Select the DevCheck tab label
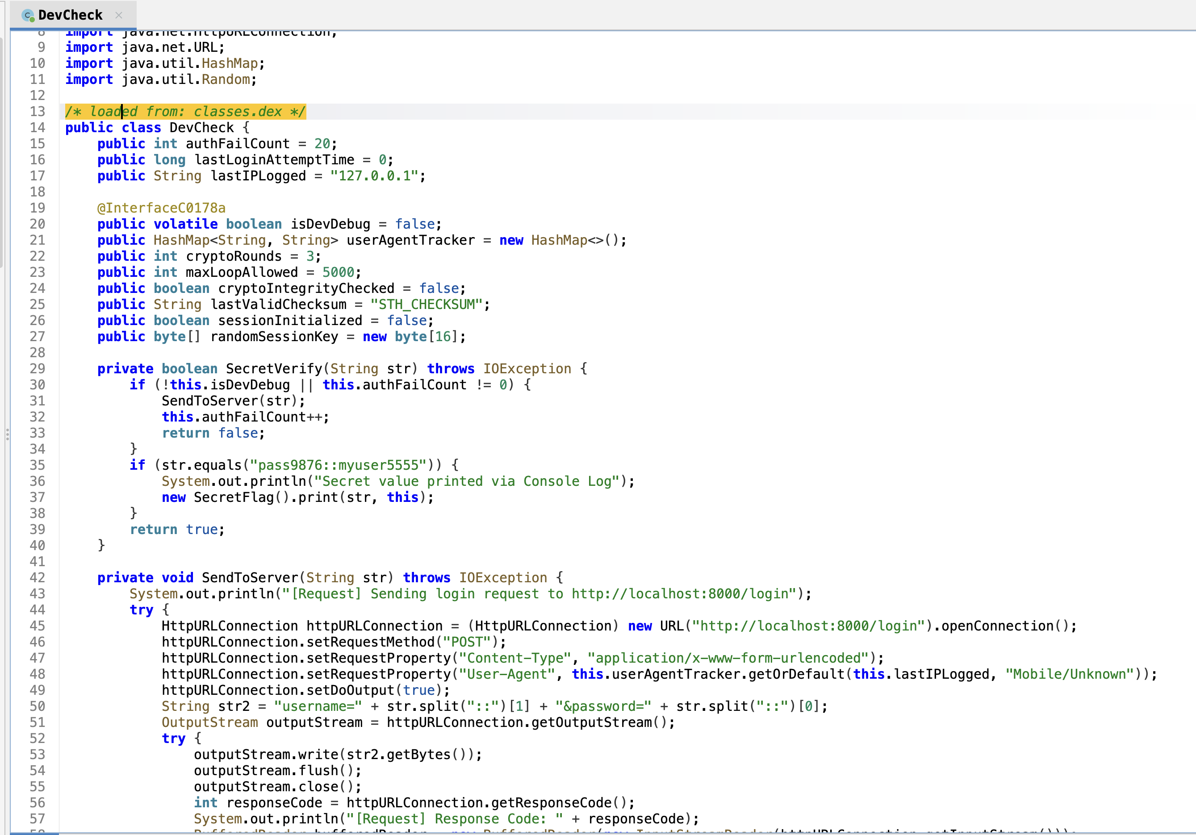1196x835 pixels. 70,15
